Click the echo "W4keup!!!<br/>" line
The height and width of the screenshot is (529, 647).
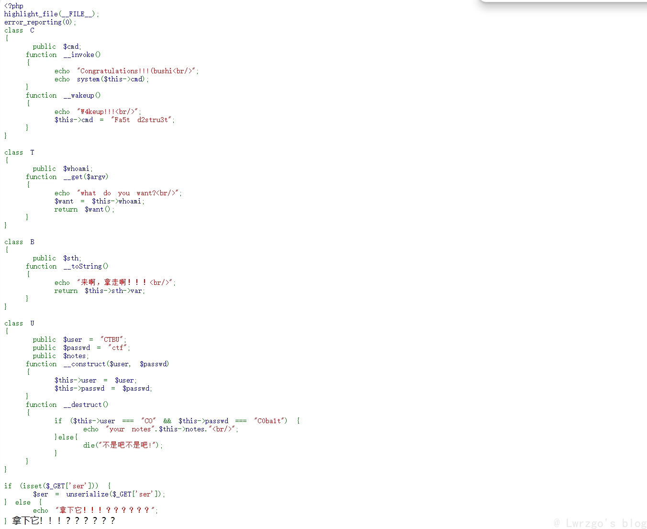pyautogui.click(x=98, y=112)
